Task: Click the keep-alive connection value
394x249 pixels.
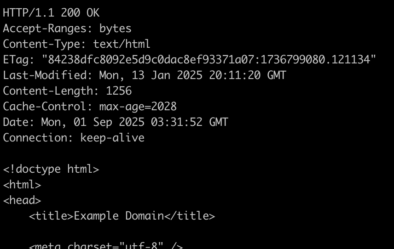Action: tap(112, 138)
